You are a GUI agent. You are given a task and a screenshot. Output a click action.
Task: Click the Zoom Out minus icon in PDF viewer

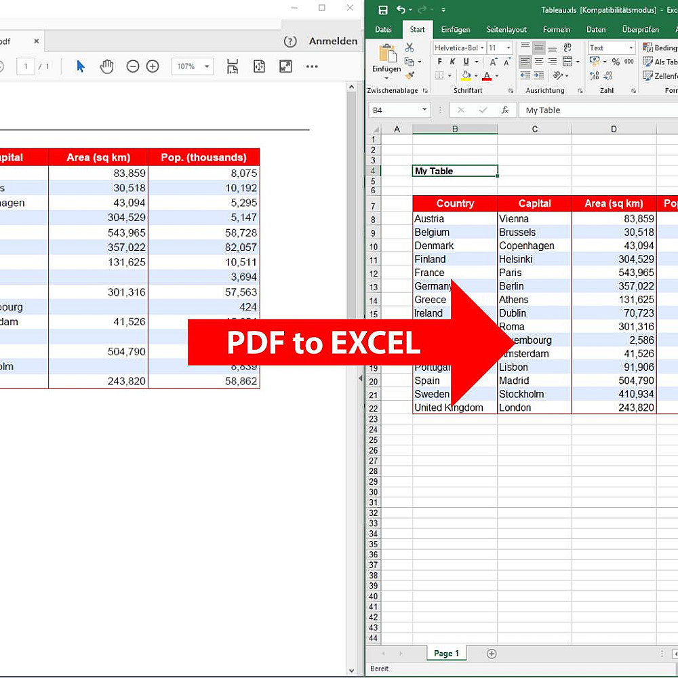(133, 66)
